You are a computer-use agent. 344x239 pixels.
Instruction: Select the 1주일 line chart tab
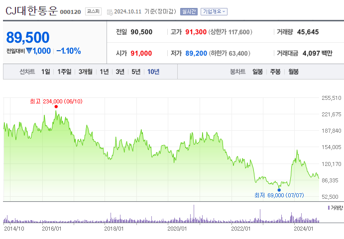pos(64,72)
